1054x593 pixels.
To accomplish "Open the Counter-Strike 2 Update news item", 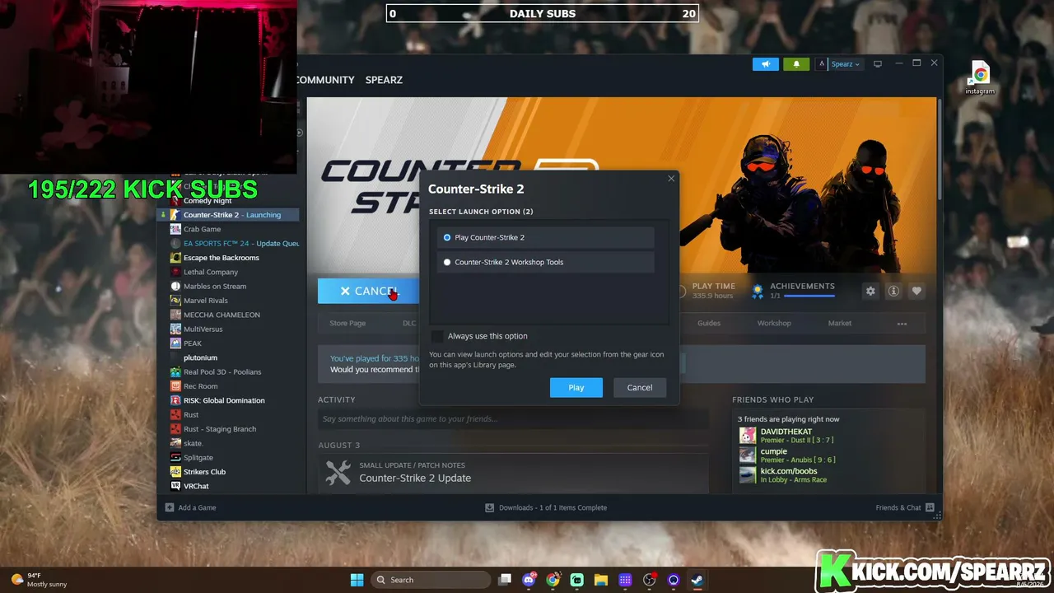I will point(415,479).
